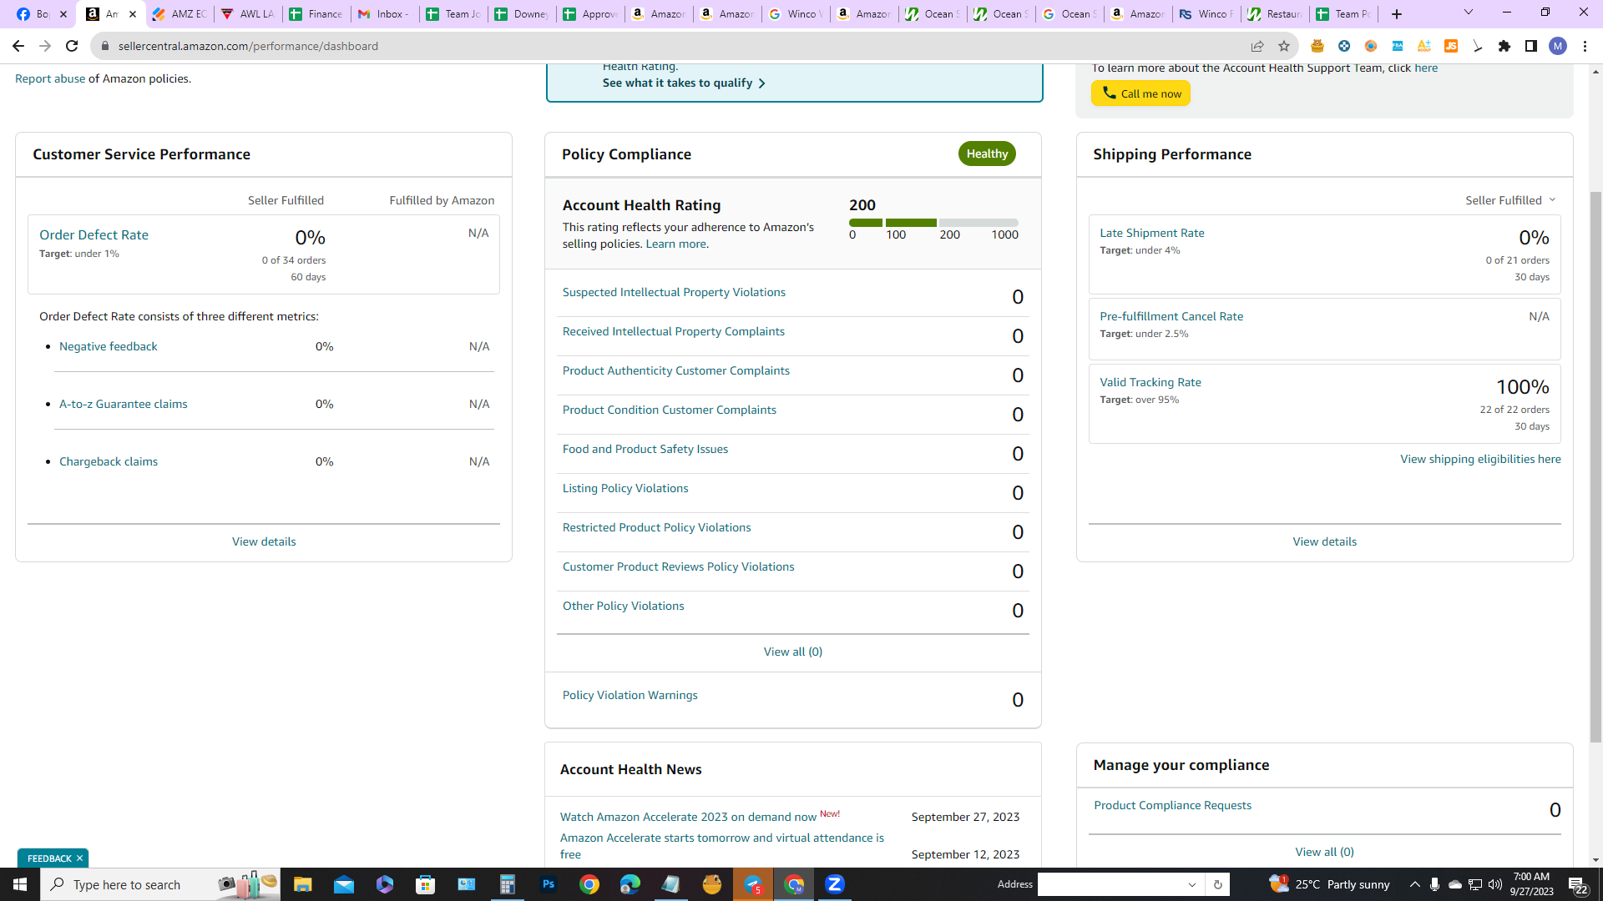Open Microsoft Edge from the taskbar
Screen dimensions: 1603x901
point(630,884)
